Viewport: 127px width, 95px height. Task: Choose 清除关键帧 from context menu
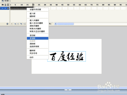(38, 26)
